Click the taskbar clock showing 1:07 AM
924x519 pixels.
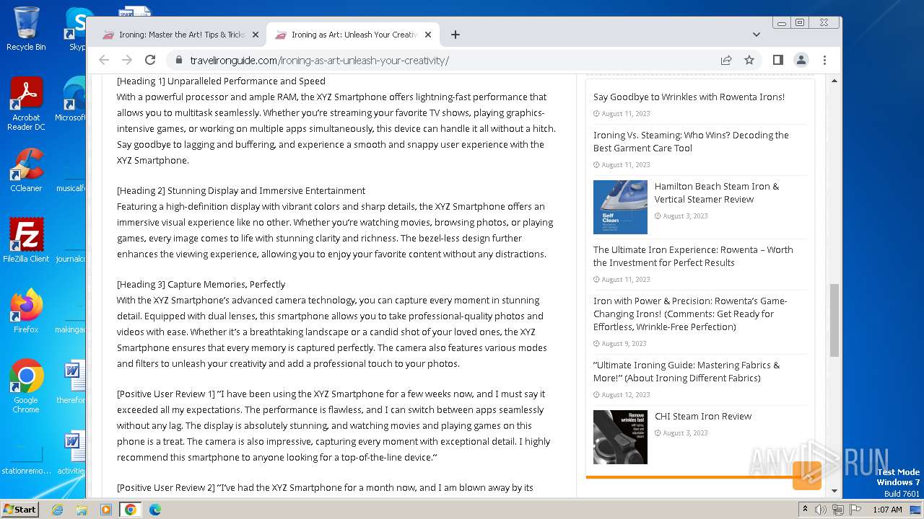tap(887, 510)
